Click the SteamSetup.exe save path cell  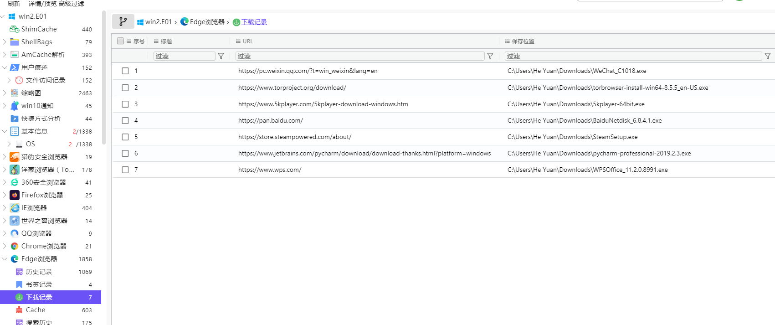572,137
